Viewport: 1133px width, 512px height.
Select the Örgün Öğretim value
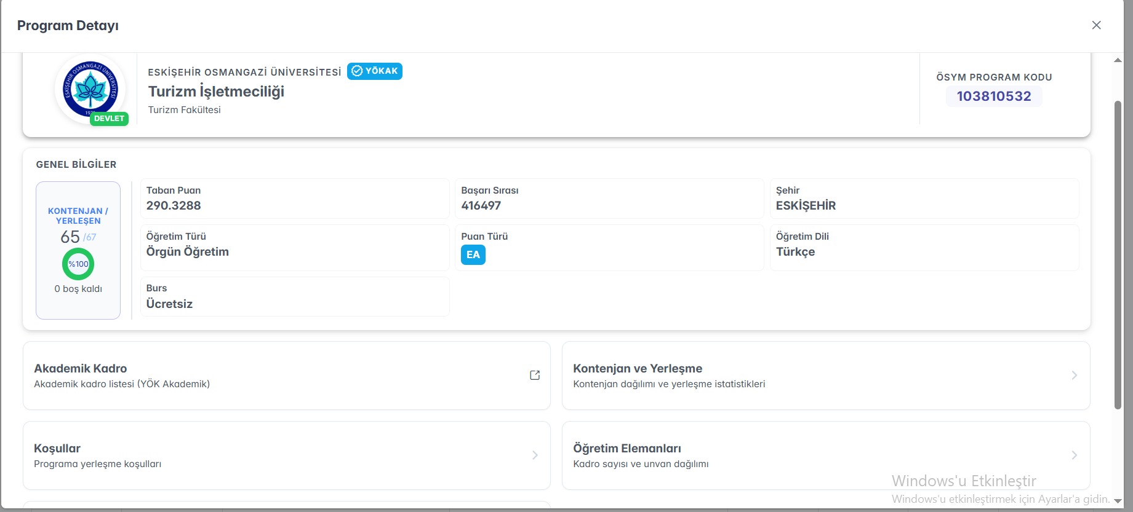(188, 252)
